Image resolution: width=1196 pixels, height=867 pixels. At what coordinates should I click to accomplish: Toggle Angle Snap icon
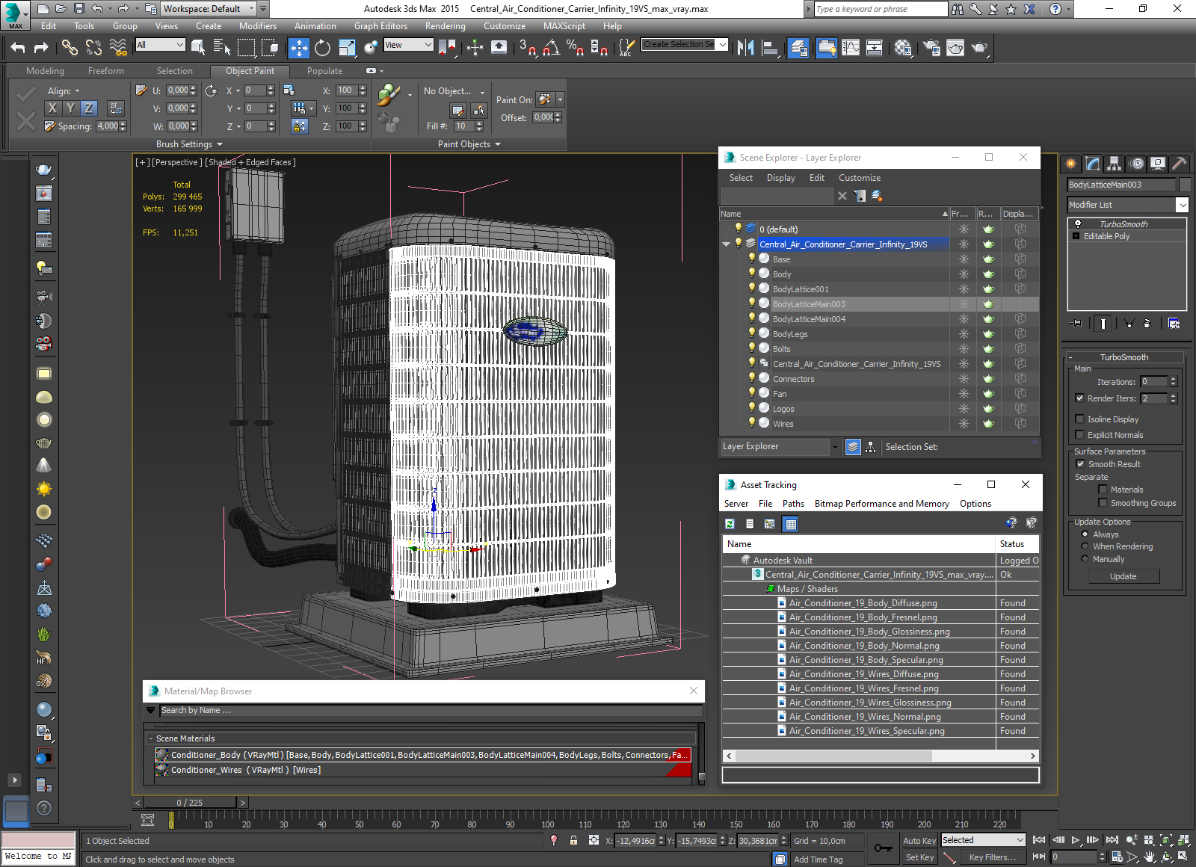552,48
